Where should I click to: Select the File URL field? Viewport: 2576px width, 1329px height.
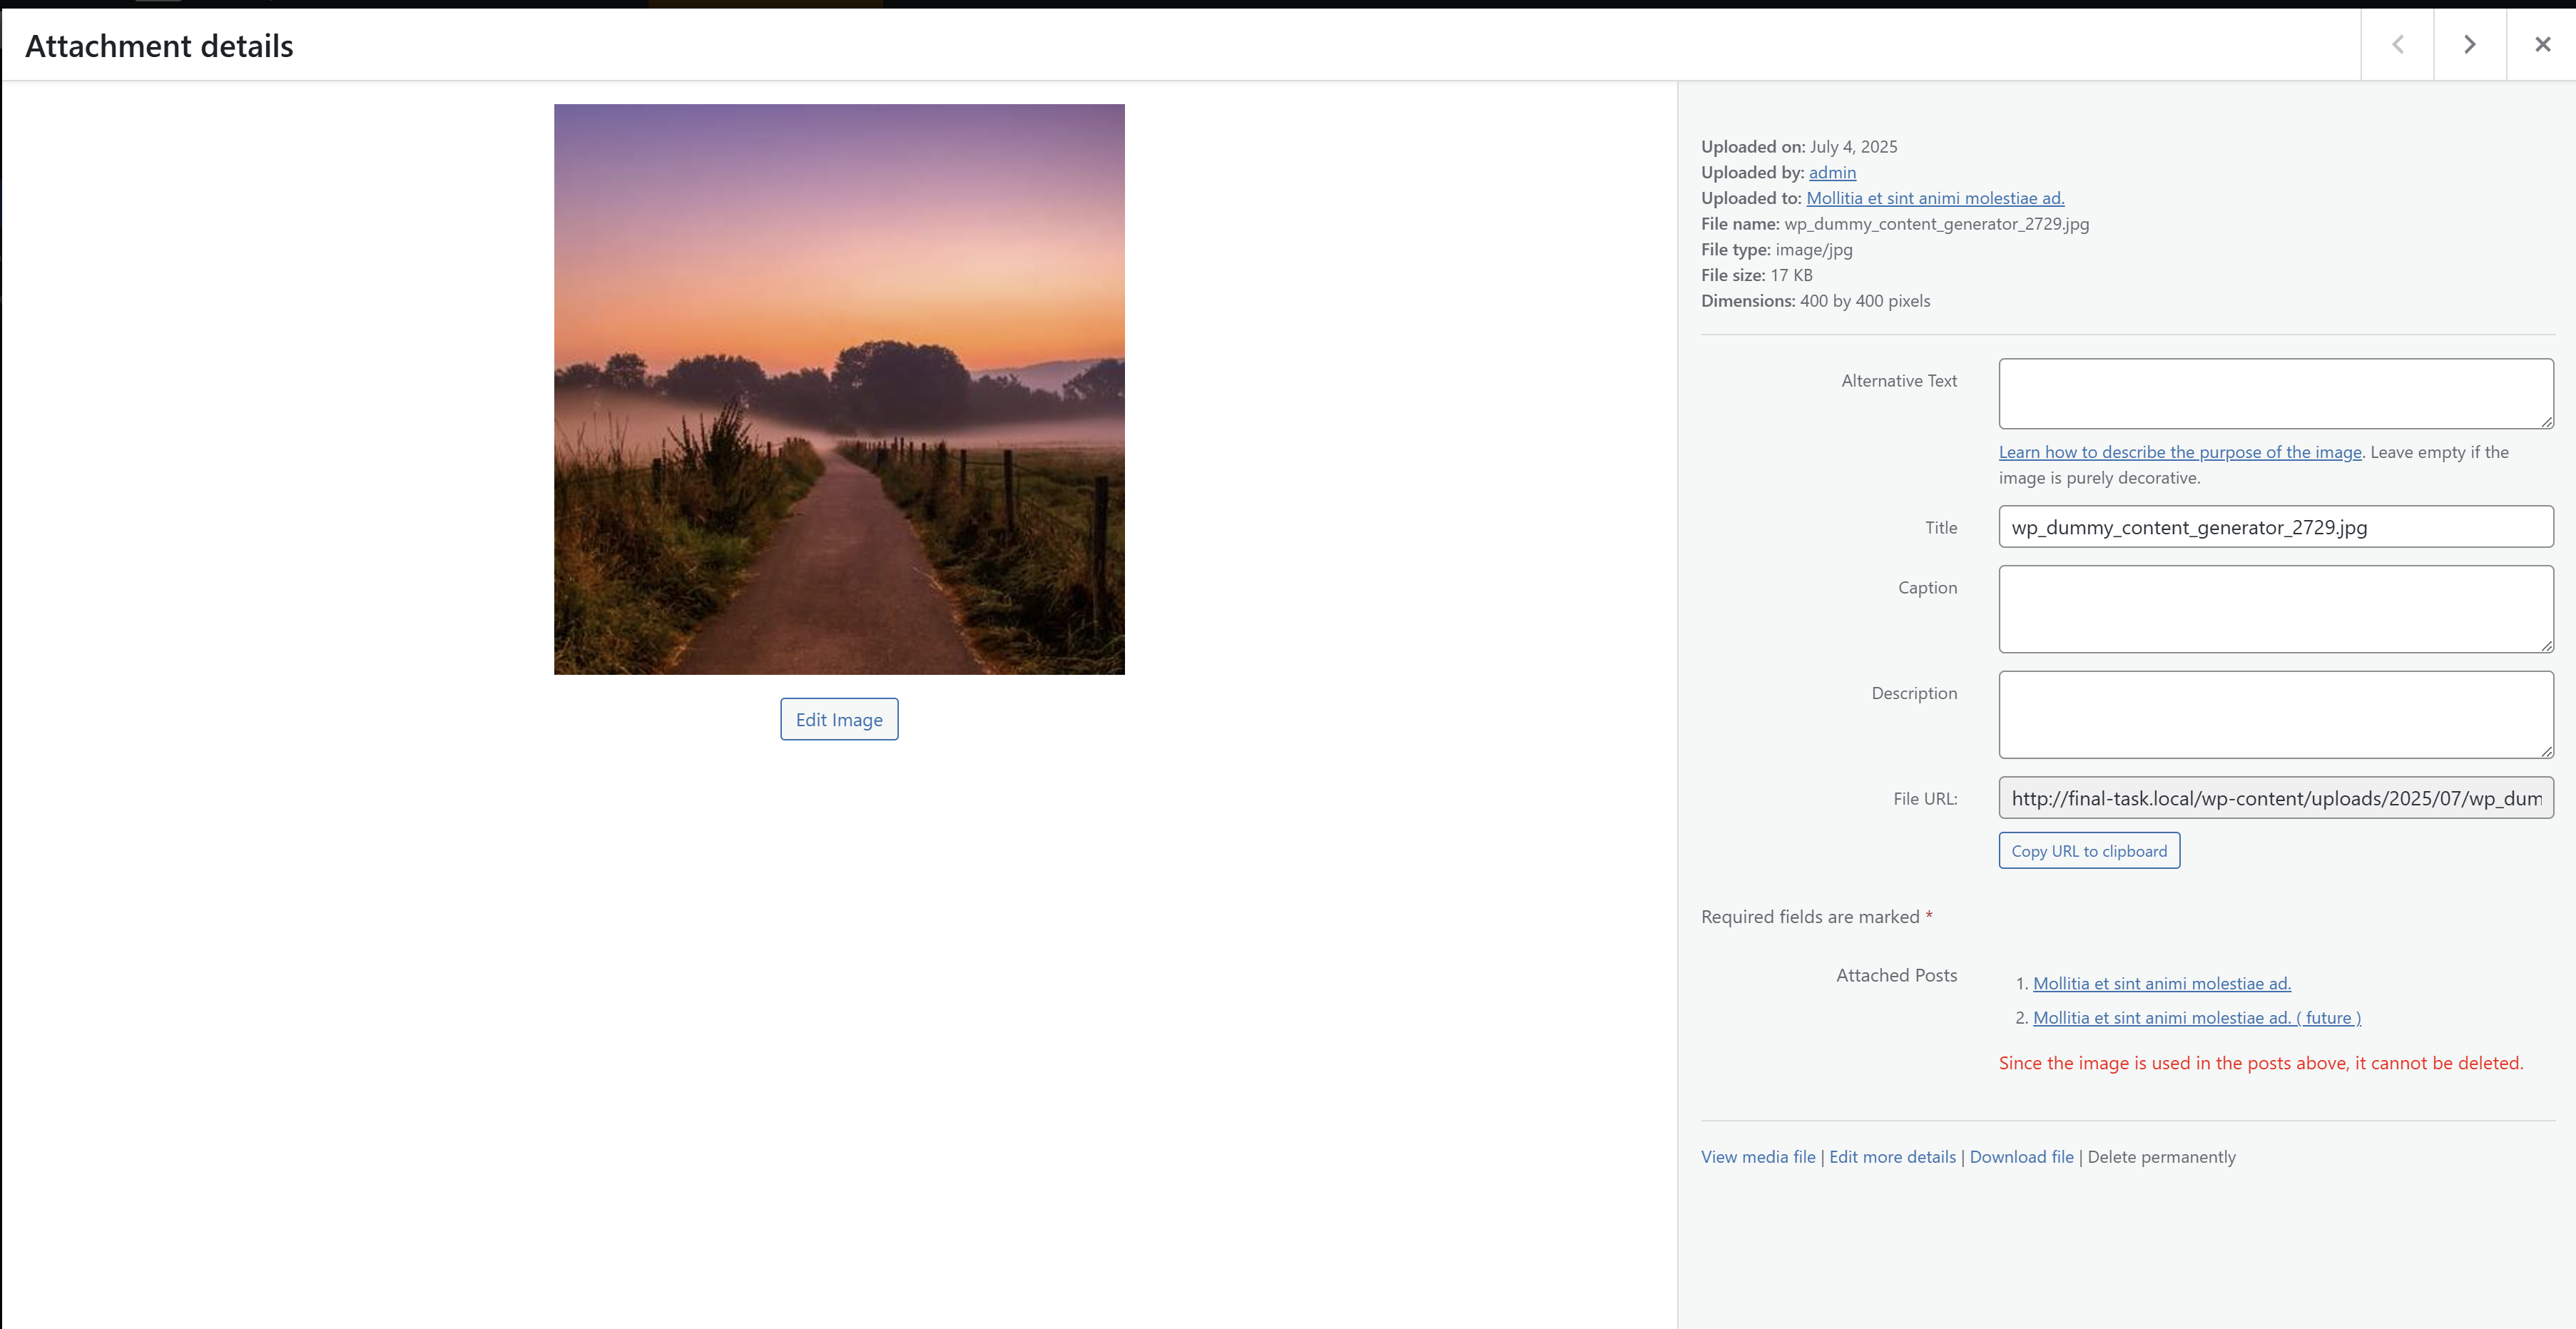[x=2275, y=798]
